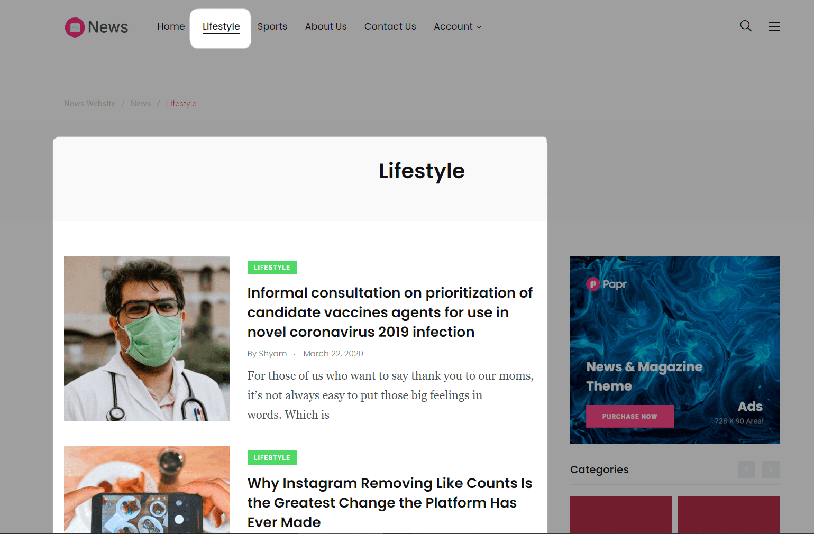Show previous categories with left arrow
The image size is (814, 534).
(746, 469)
